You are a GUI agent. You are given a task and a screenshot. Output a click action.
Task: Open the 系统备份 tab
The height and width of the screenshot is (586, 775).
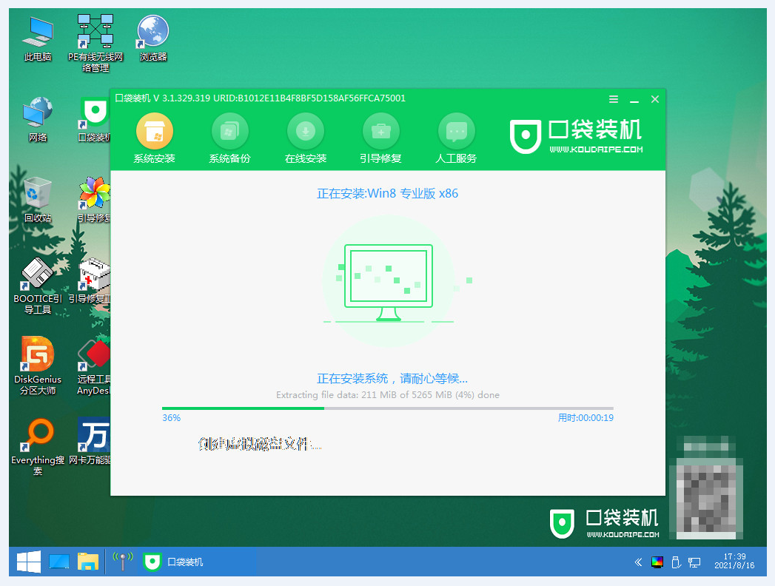[x=229, y=138]
